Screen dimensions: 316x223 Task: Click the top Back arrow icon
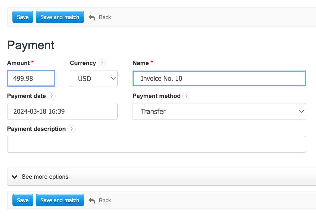pos(92,17)
